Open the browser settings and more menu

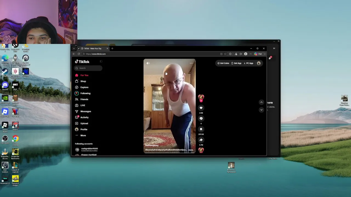(250, 54)
